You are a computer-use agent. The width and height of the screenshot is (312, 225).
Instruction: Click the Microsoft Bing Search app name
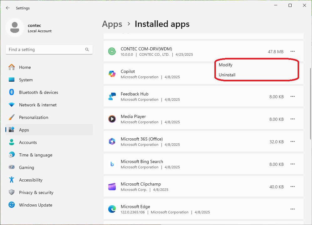click(x=142, y=161)
